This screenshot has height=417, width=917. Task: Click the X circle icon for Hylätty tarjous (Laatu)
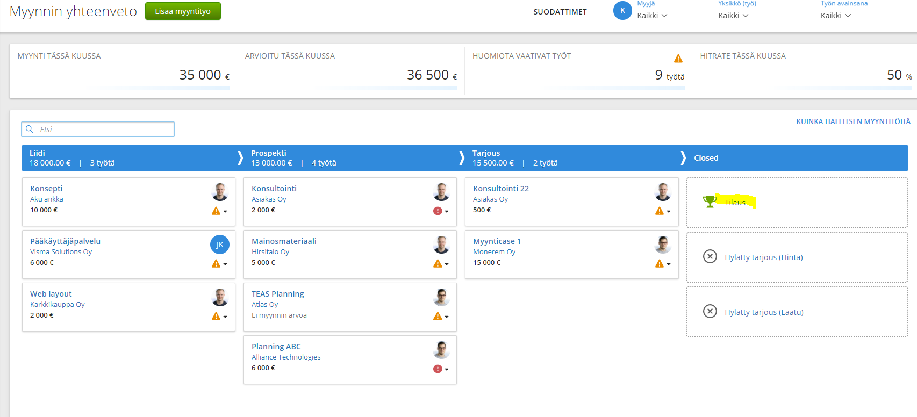tap(710, 311)
